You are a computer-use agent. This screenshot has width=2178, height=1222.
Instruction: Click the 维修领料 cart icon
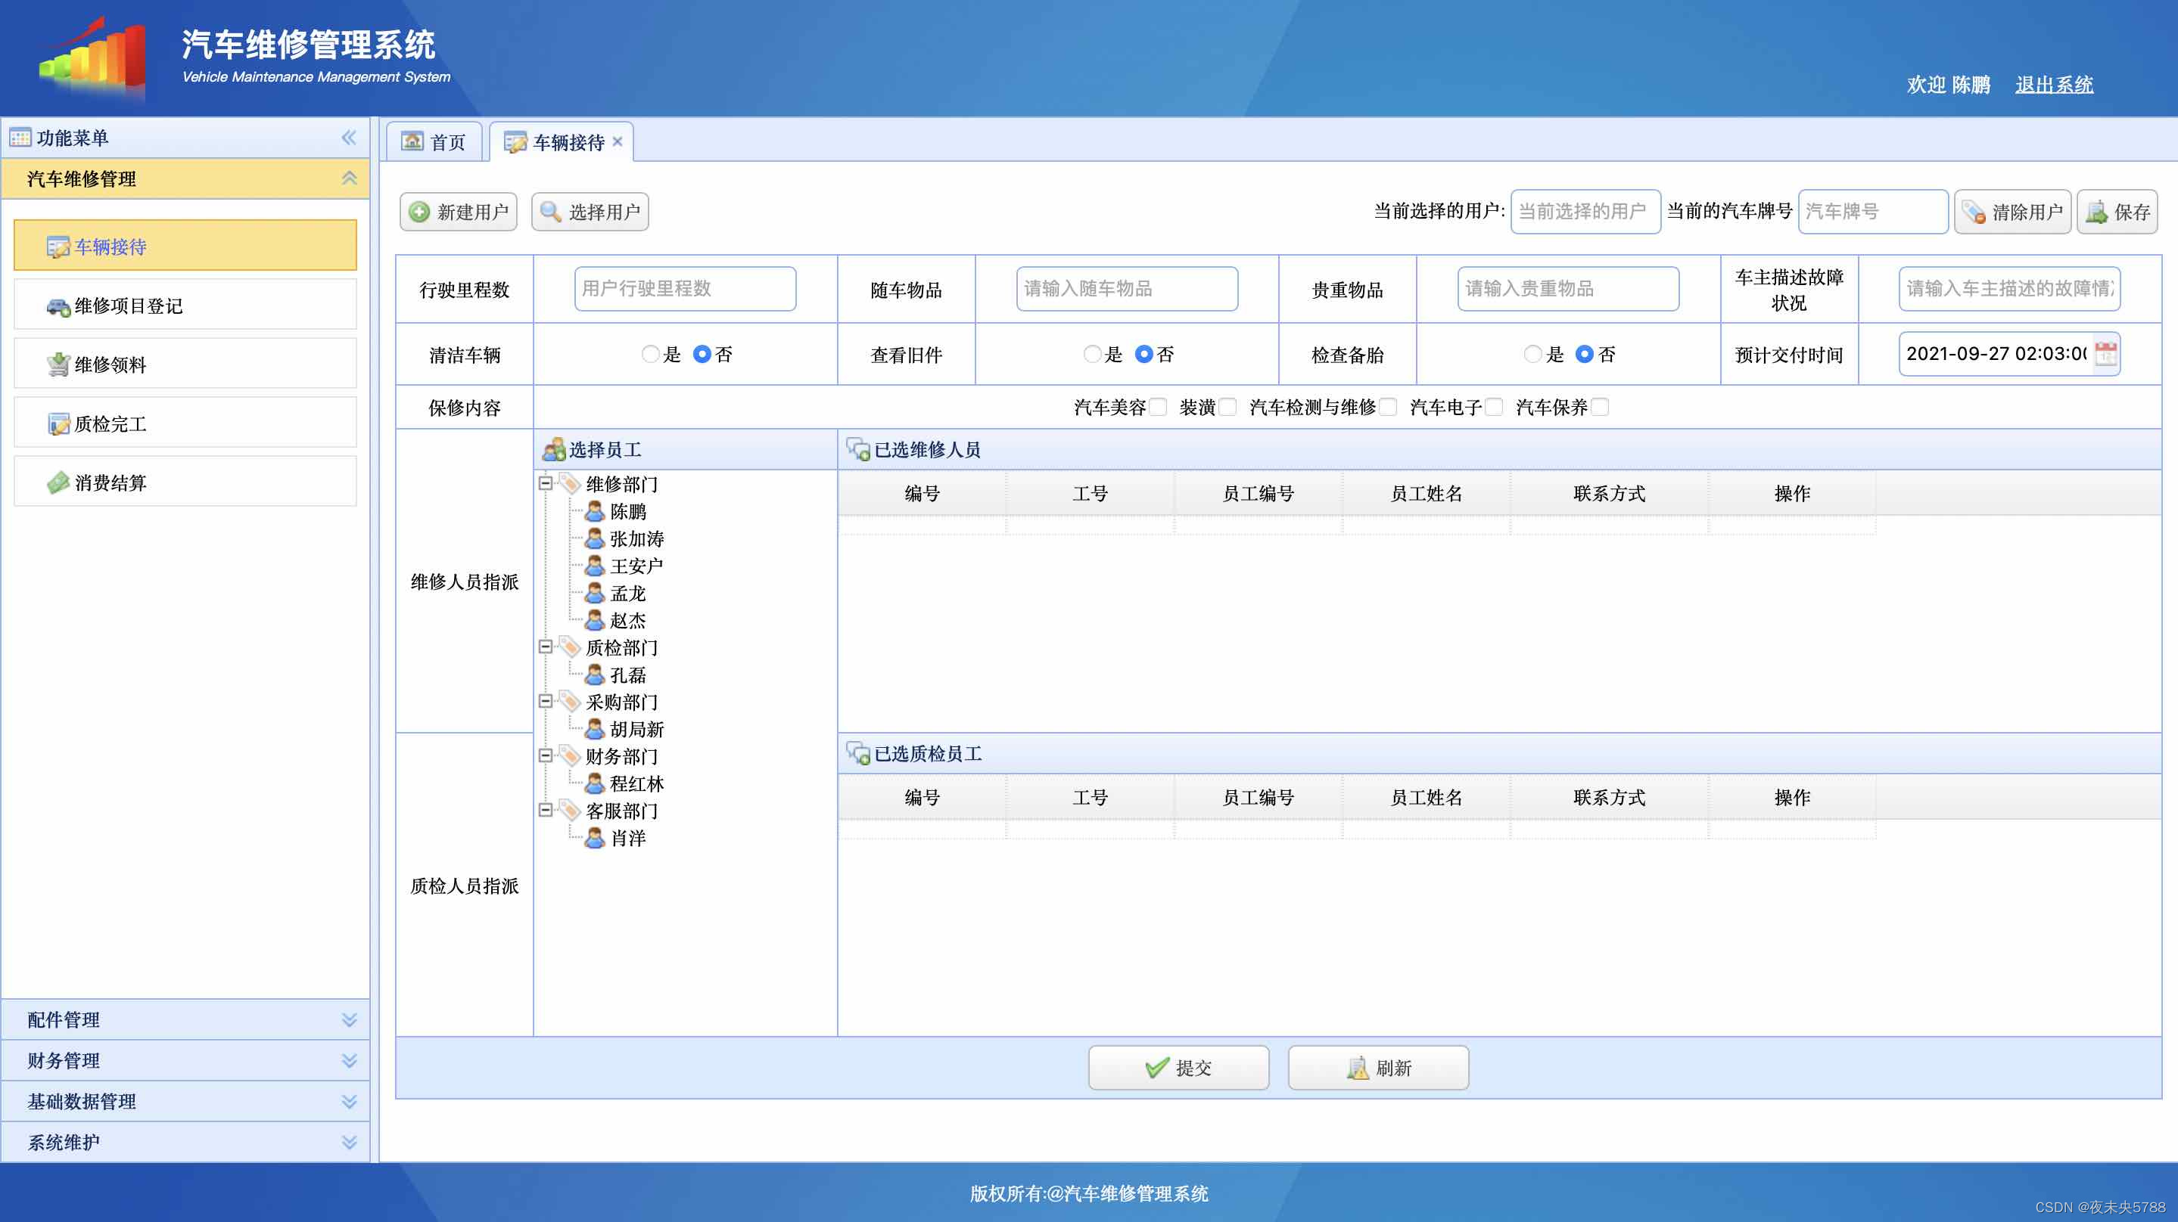[x=58, y=365]
